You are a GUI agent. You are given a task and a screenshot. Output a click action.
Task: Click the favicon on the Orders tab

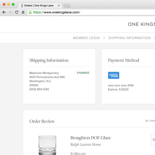(x=22, y=5)
